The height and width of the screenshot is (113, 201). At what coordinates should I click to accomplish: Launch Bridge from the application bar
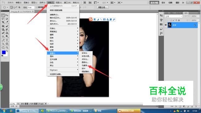85,2
